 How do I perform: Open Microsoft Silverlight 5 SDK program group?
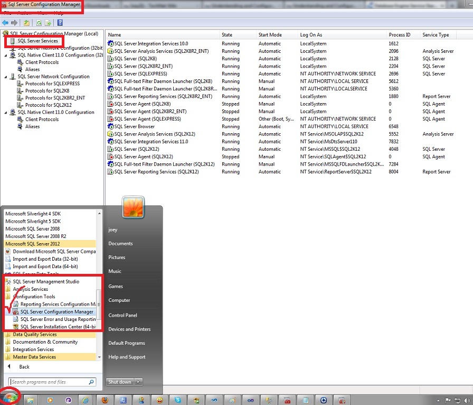click(33, 221)
